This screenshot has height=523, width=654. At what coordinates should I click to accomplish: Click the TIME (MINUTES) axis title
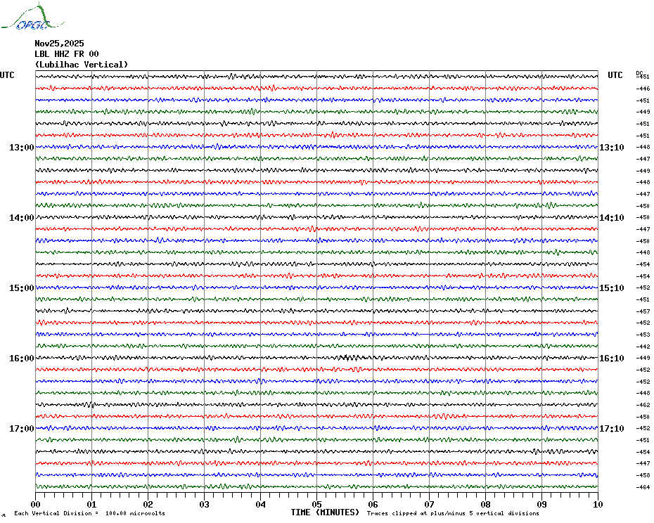tap(325, 512)
